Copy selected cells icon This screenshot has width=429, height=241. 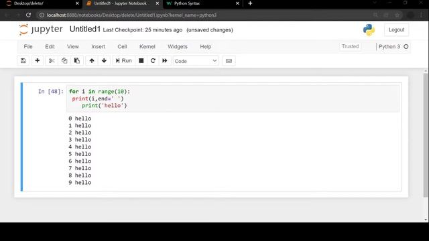click(x=64, y=61)
